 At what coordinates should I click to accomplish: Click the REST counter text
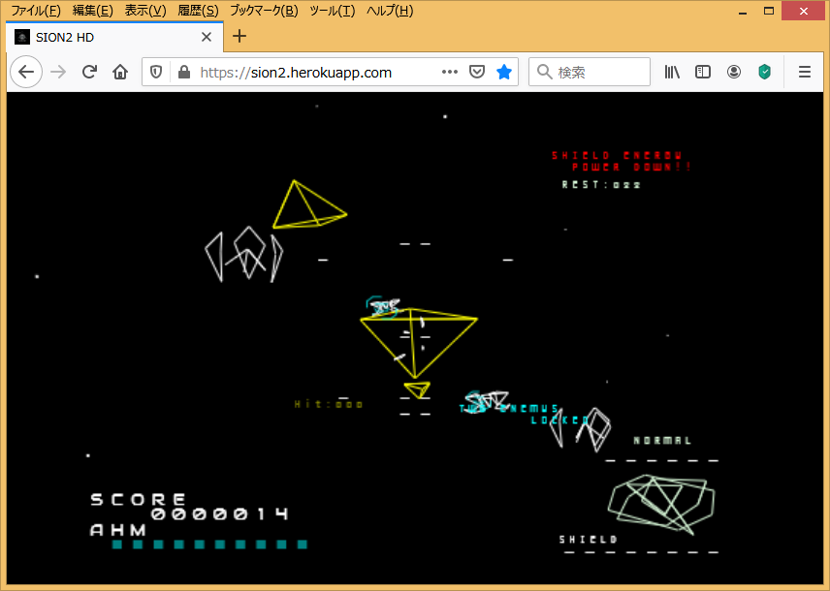(x=601, y=185)
